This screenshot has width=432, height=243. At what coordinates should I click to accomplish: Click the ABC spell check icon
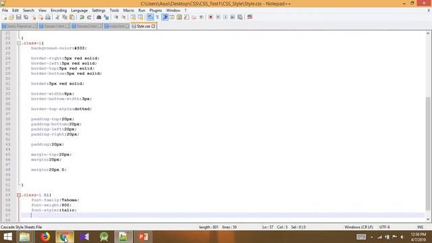click(250, 17)
